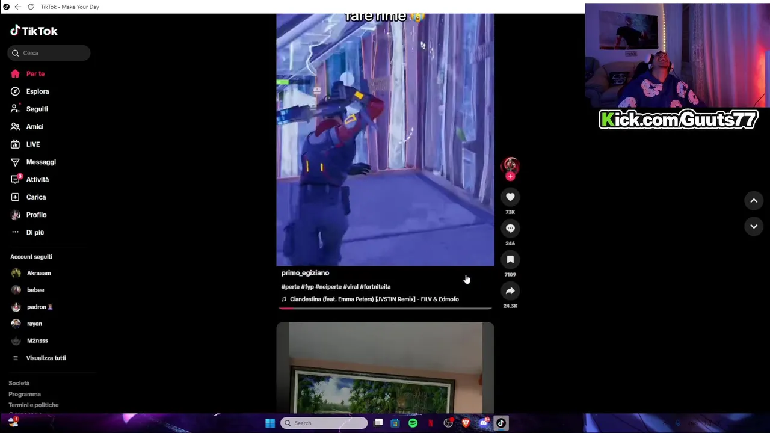Click the TikTok app taskbar icon
This screenshot has height=433, width=770.
point(500,423)
